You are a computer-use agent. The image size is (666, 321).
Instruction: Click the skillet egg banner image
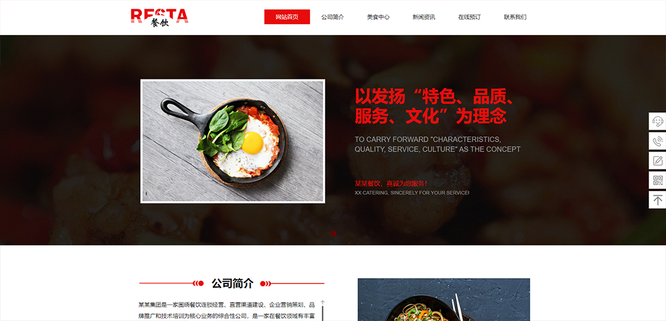(x=233, y=141)
